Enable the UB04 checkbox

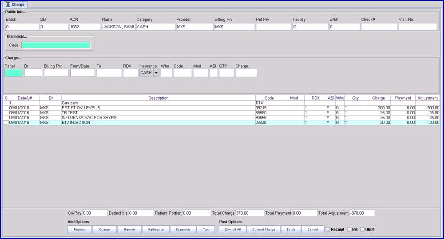coord(362,229)
